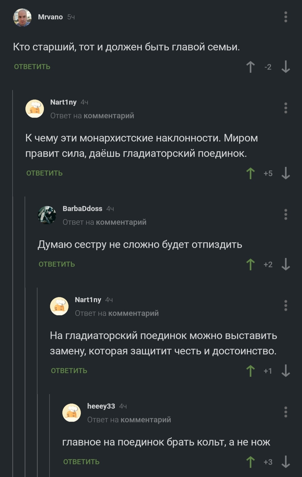Viewport: 302px width, 477px height.
Task: Open parent comment link under BarbaDdoss
Action: pos(121,222)
